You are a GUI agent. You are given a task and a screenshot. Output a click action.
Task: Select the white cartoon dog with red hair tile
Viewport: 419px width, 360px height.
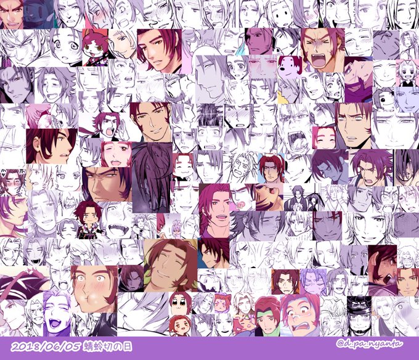tap(290, 67)
